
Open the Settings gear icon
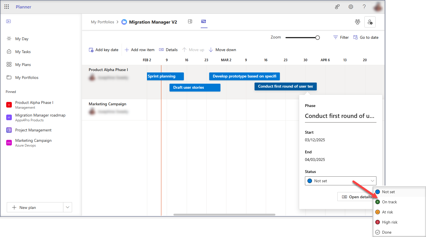pos(351,6)
